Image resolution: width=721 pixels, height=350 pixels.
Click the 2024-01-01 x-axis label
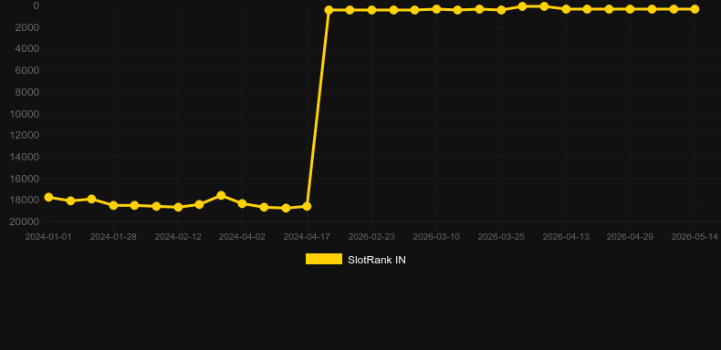48,237
